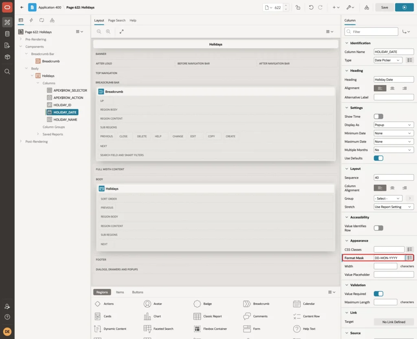This screenshot has height=339, width=417.
Task: Toggle Value Identifies Row switch
Action: click(378, 228)
